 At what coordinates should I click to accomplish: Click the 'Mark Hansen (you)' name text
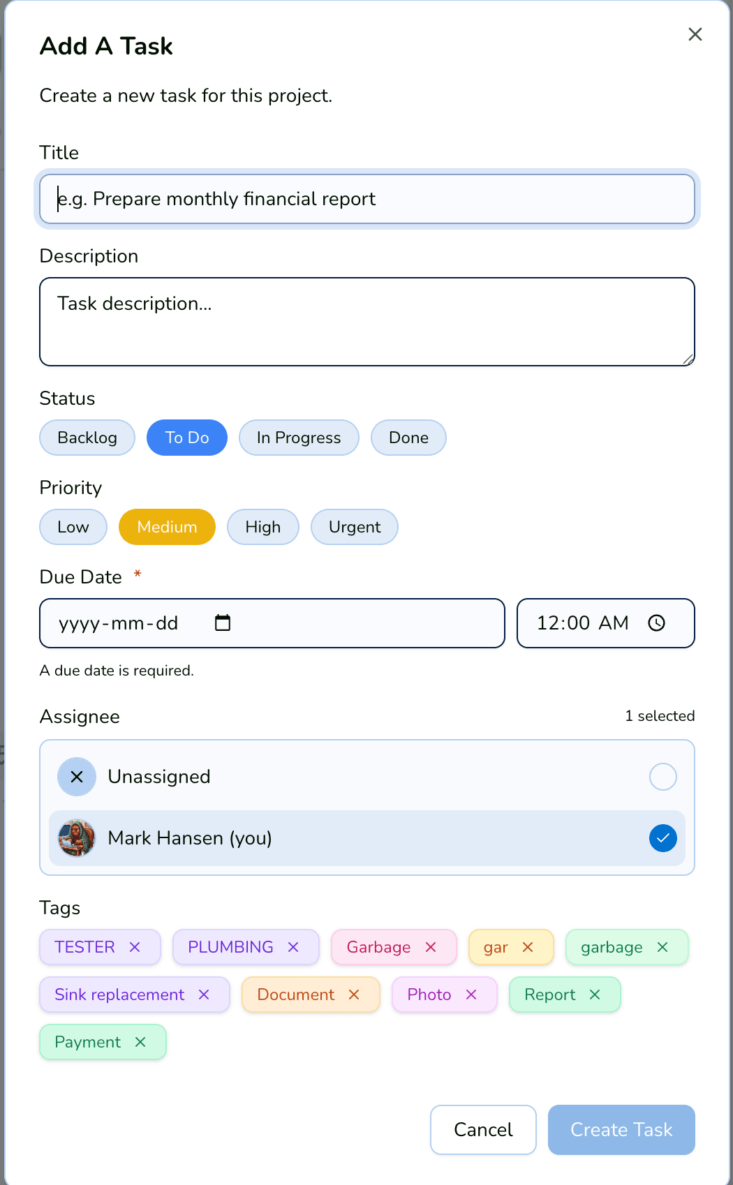(190, 838)
